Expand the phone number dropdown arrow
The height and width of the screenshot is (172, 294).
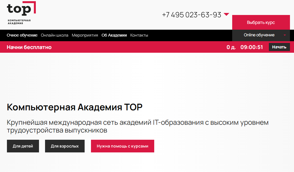(x=226, y=14)
